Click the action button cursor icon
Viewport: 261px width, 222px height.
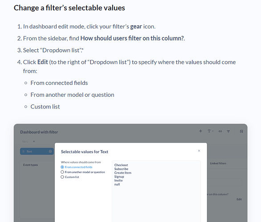(241, 131)
